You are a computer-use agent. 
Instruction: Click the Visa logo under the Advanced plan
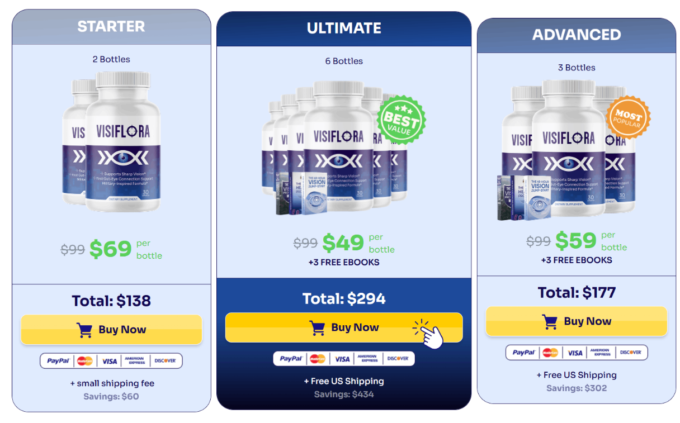[575, 353]
